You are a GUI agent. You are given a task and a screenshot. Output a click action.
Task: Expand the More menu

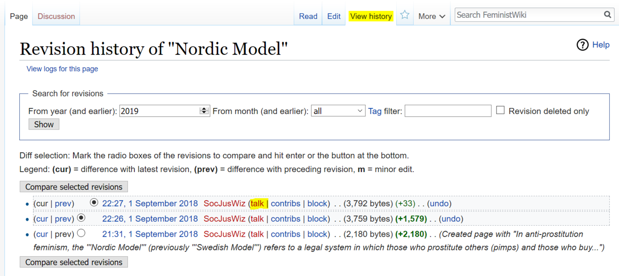click(431, 16)
